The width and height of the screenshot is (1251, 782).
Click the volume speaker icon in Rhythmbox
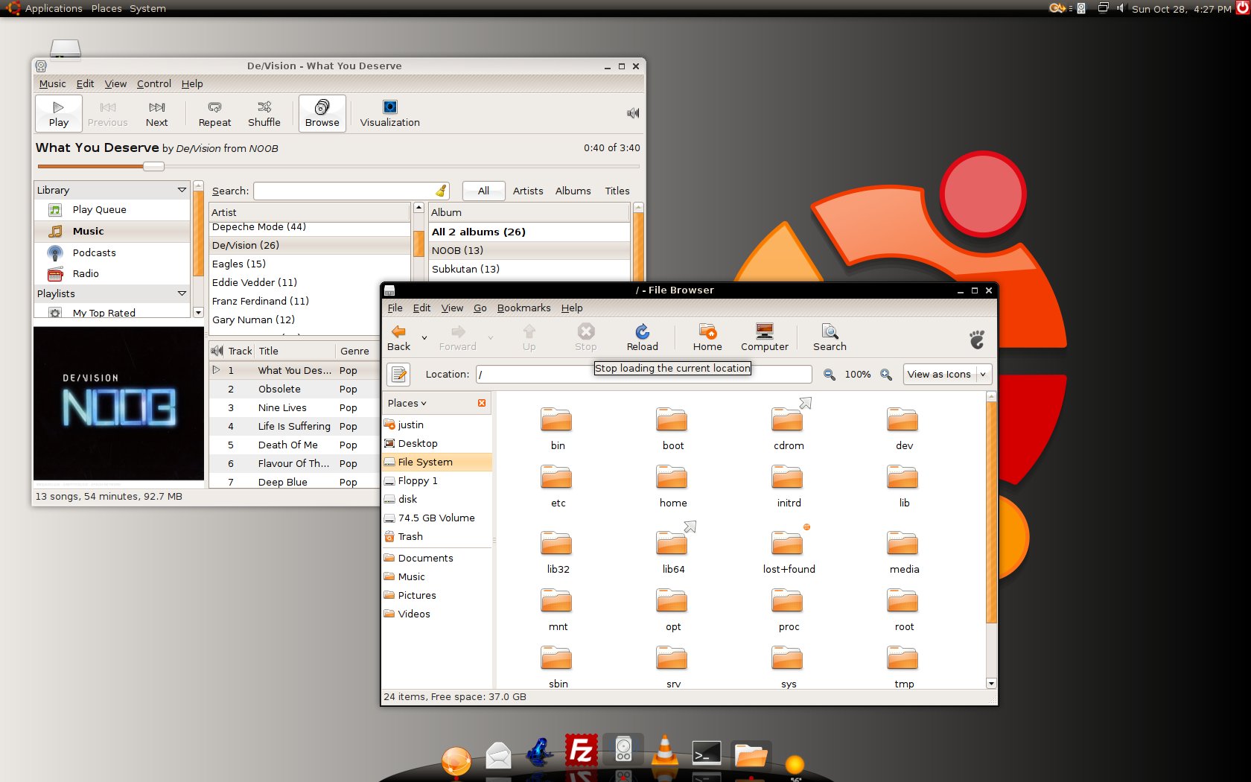pyautogui.click(x=633, y=113)
